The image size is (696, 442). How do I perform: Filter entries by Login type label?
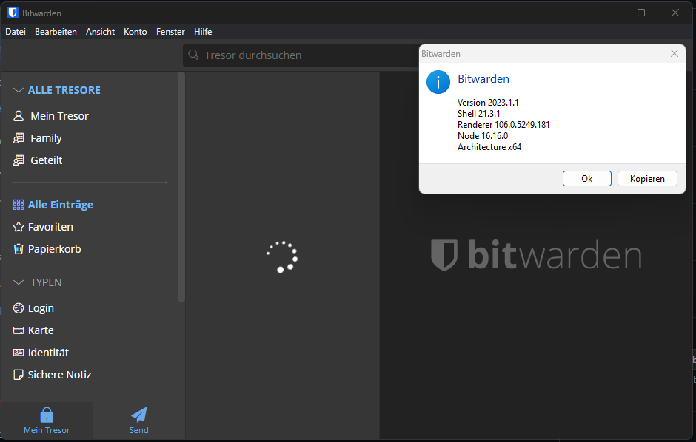pyautogui.click(x=41, y=308)
